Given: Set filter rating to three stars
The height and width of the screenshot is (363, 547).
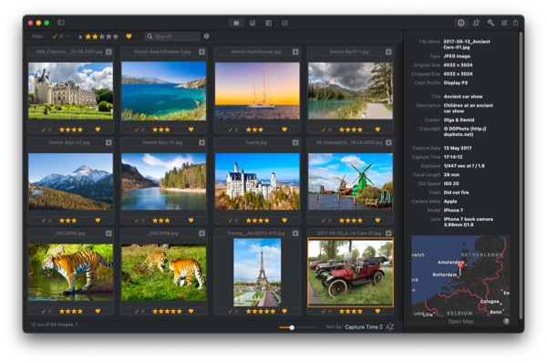Looking at the screenshot, I should click(x=102, y=36).
